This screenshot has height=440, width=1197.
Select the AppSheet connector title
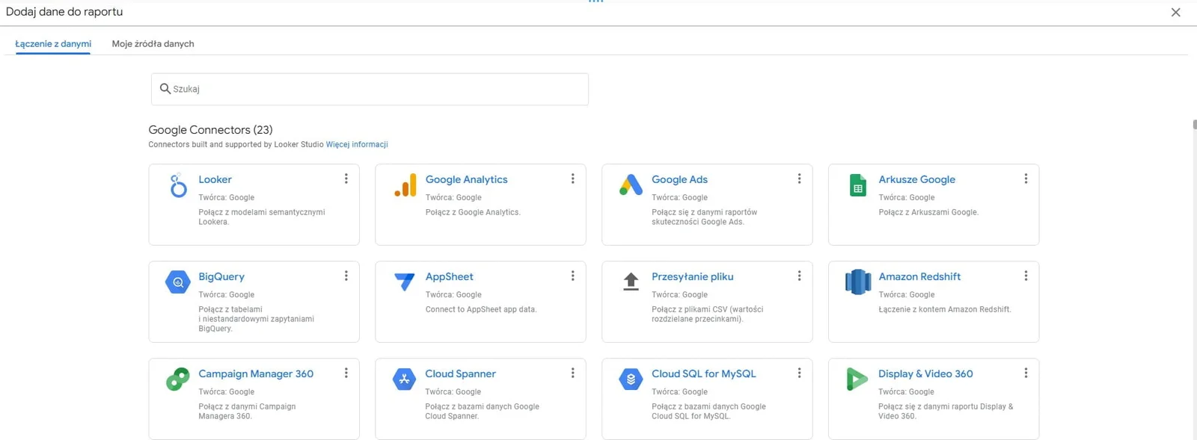tap(449, 276)
